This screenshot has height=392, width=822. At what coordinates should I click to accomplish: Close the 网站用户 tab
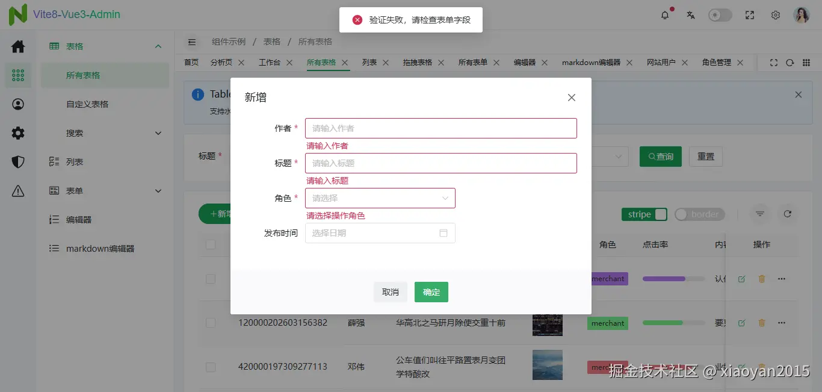[x=685, y=63]
